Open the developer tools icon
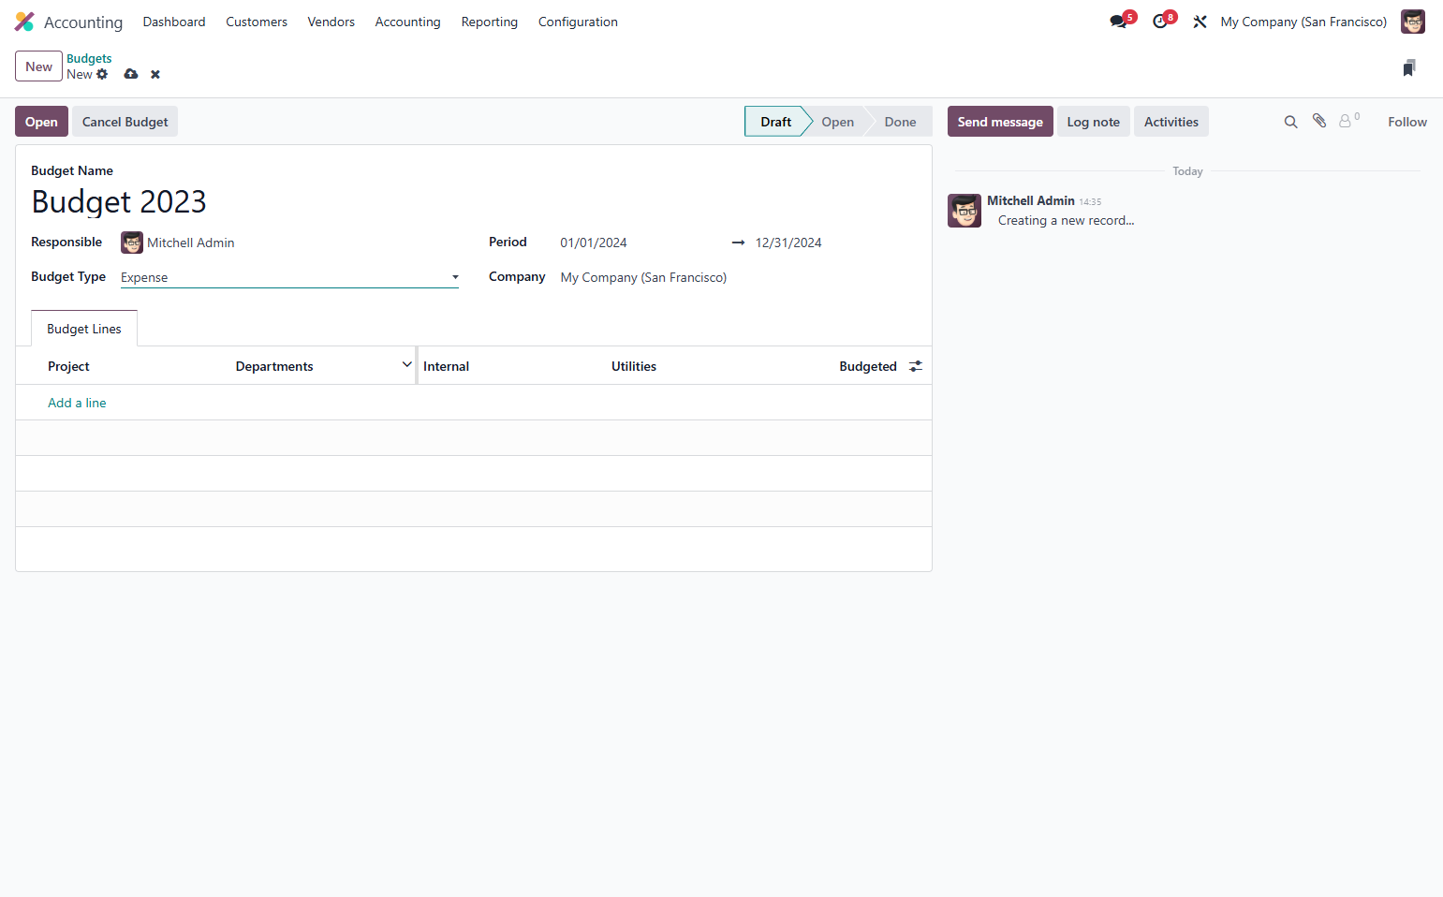 coord(1200,22)
